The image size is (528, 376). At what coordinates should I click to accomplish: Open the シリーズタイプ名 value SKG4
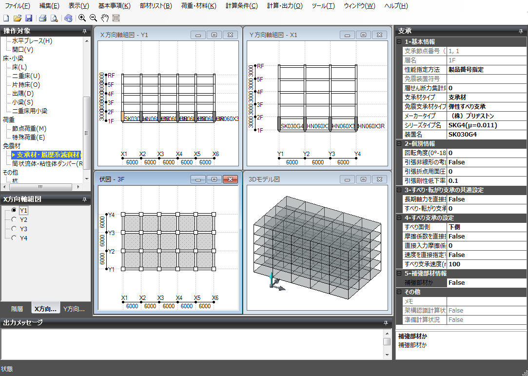coord(487,125)
